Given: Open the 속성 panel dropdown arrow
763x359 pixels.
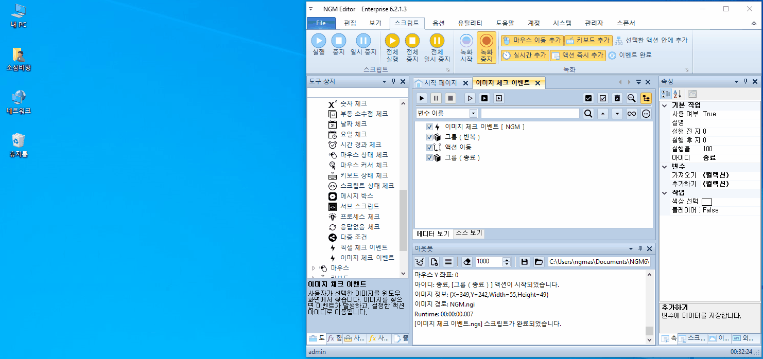Looking at the screenshot, I should click(x=736, y=82).
